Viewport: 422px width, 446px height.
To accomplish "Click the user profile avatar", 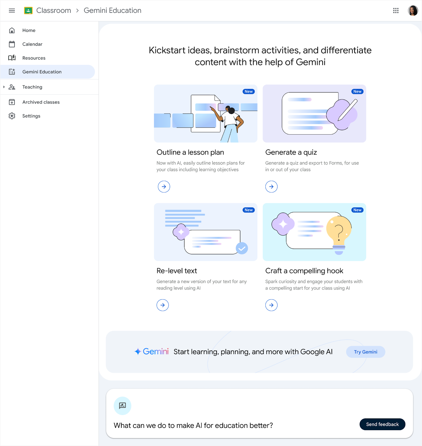I will 413,11.
